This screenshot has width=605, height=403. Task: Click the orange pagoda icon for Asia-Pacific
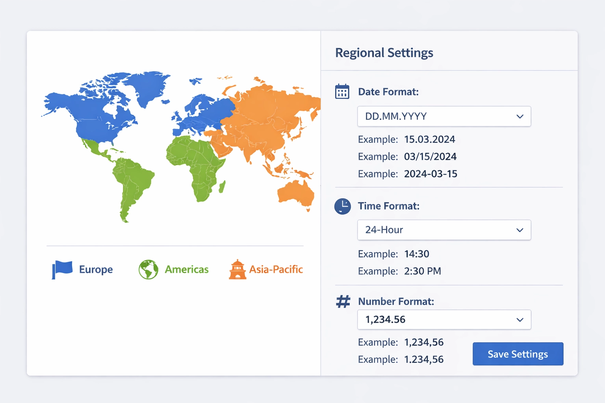point(237,270)
